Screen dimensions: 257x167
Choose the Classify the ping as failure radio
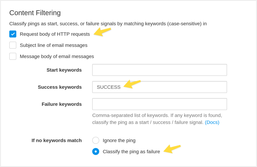96,152
